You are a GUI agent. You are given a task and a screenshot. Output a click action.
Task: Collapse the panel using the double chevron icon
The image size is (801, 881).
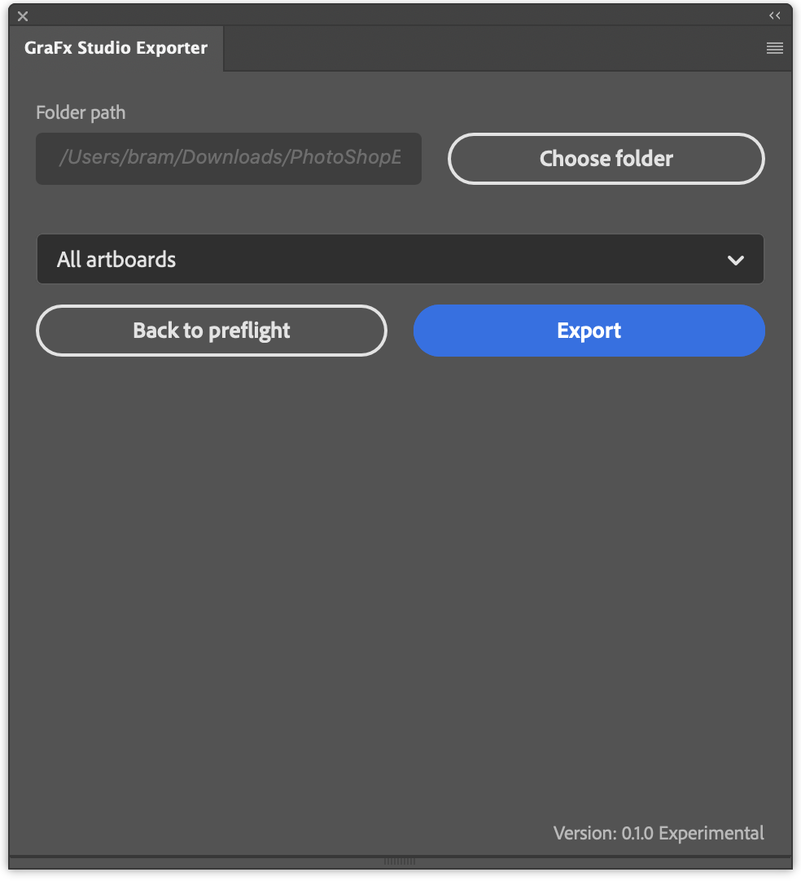click(774, 15)
